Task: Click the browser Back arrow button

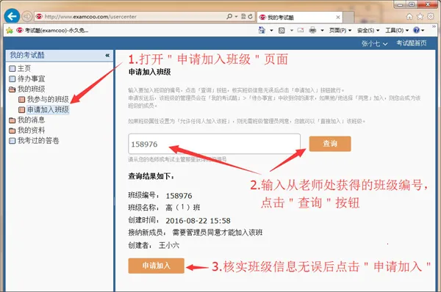Action: (12, 16)
